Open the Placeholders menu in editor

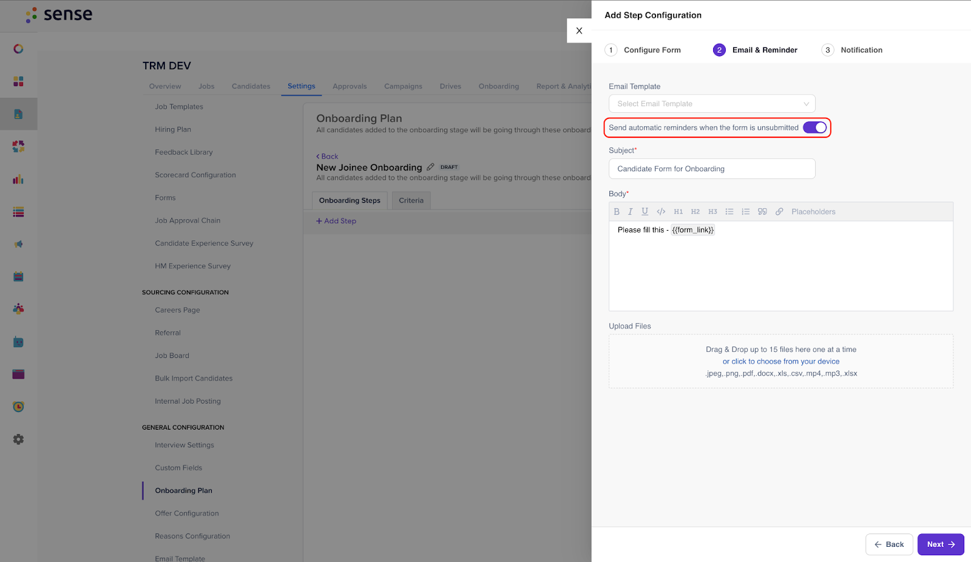813,212
